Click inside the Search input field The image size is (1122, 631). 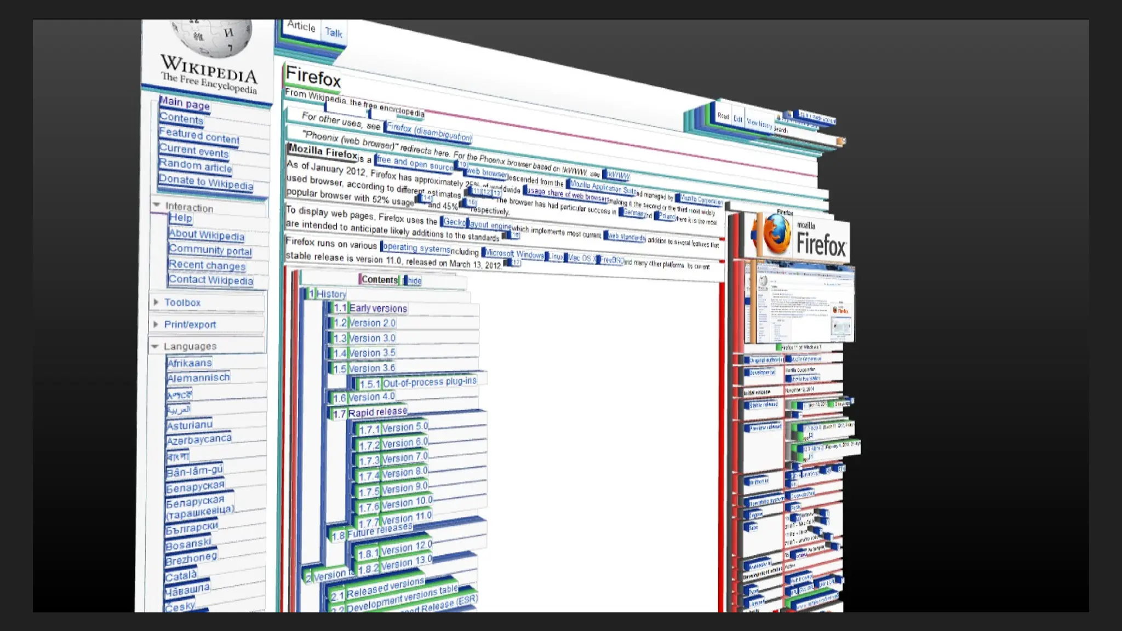[x=804, y=134]
